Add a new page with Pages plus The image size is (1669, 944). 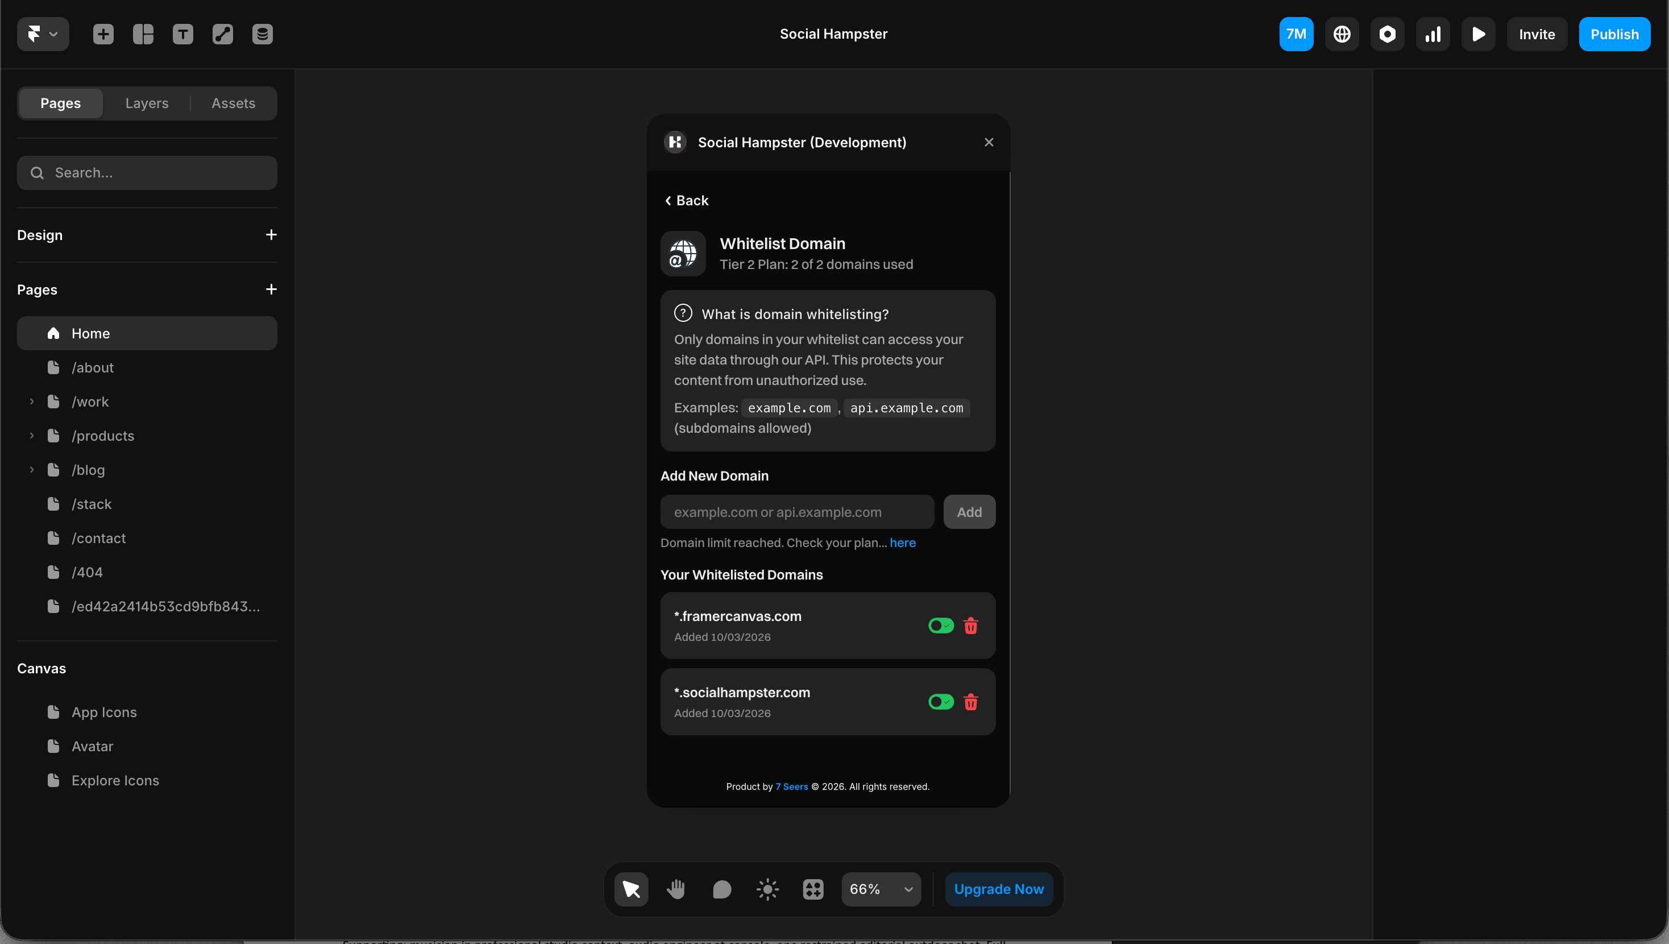point(271,289)
